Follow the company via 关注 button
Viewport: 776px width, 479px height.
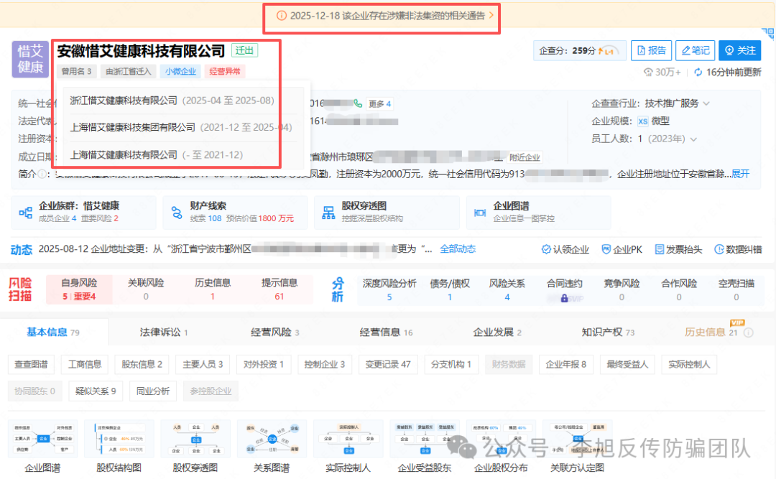tap(740, 50)
